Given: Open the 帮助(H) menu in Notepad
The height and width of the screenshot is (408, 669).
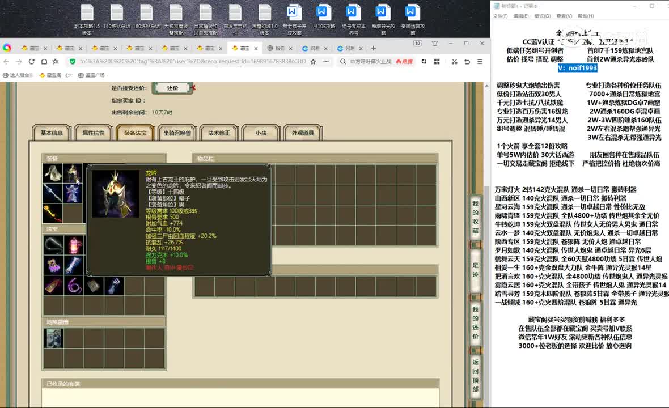Looking at the screenshot, I should pos(586,16).
